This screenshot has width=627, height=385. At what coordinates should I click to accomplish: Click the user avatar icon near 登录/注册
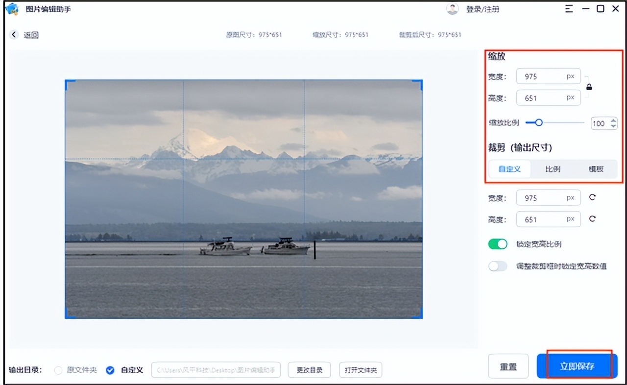452,8
